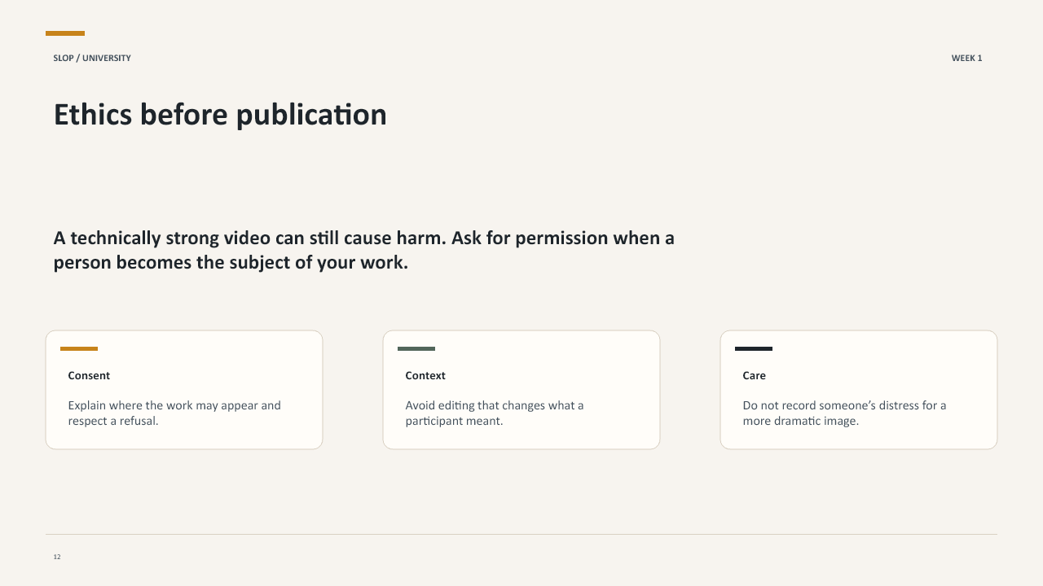Select the 'Care' card heading
Image resolution: width=1043 pixels, height=586 pixels.
(755, 375)
